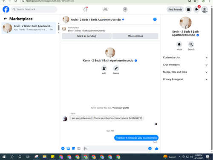
Task: Send a thumbs-up like
Action: pyautogui.click(x=156, y=149)
